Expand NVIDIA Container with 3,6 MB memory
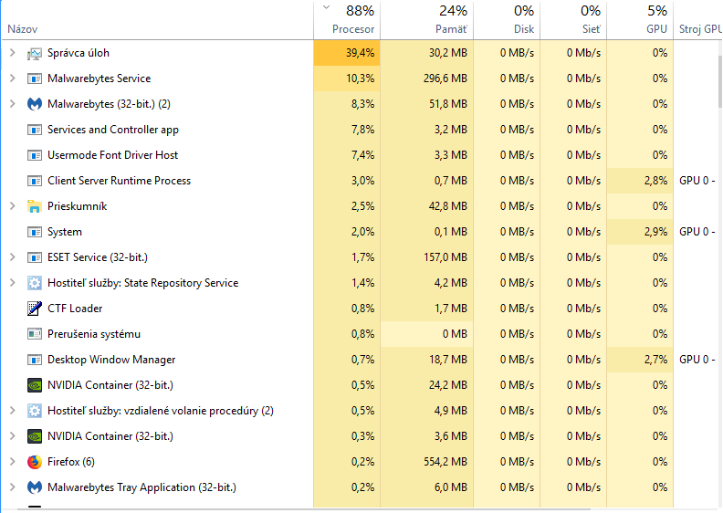723x513 pixels. click(13, 436)
